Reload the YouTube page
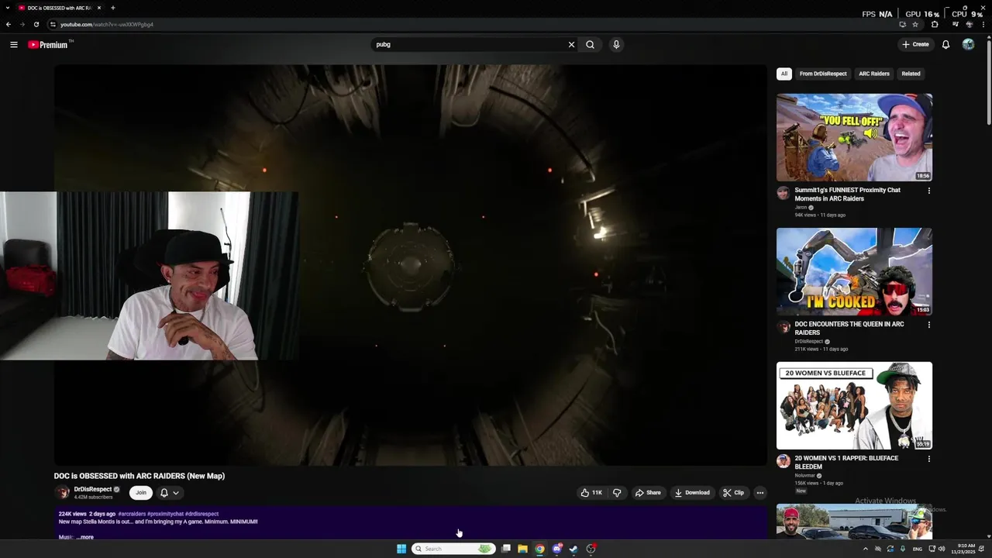 pyautogui.click(x=36, y=24)
